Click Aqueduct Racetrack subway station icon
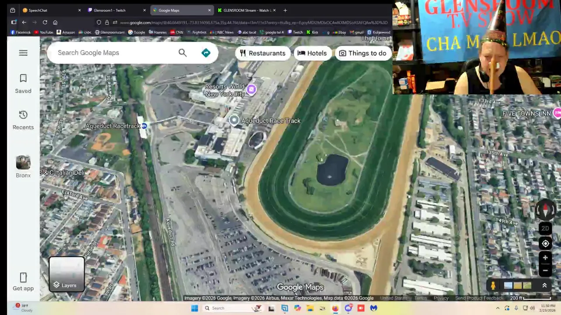 coord(144,126)
